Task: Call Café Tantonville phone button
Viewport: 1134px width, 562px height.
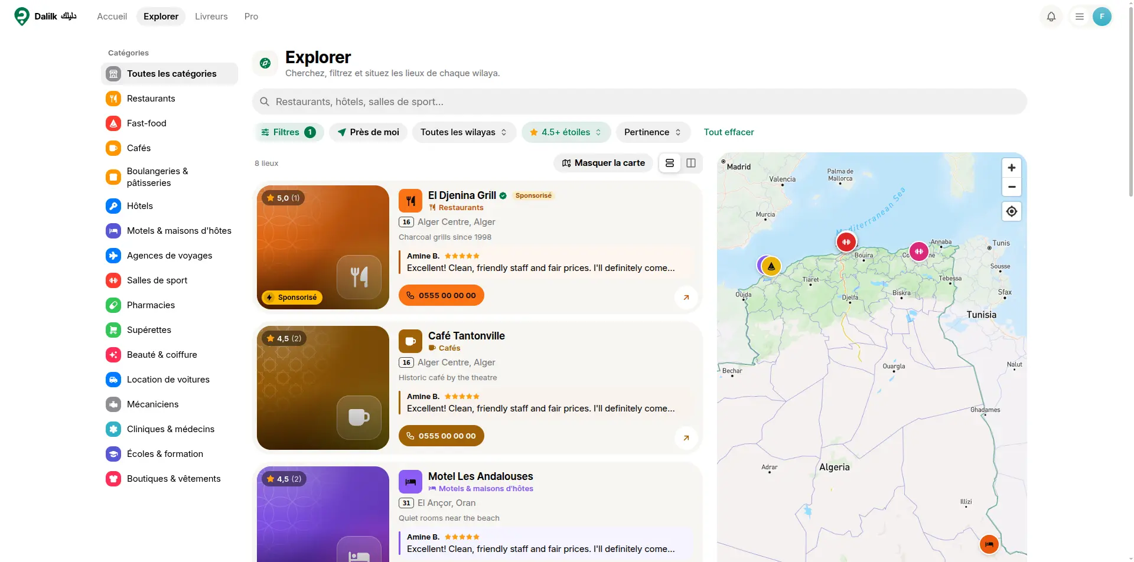Action: [441, 436]
